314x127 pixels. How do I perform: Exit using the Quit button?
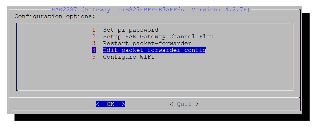click(x=184, y=104)
